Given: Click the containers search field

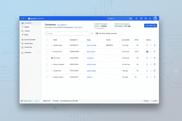Looking at the screenshot, I should pos(67,33).
